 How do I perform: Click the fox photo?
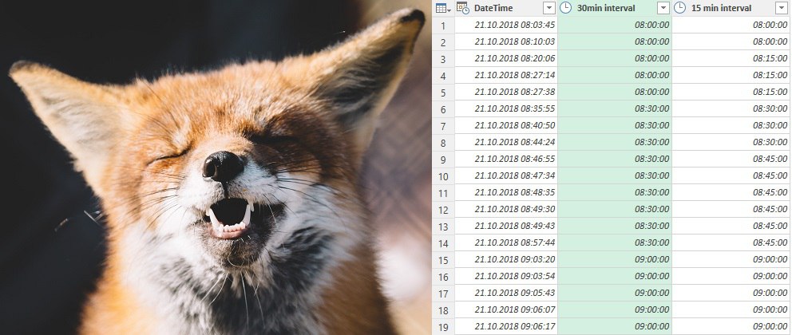216,167
